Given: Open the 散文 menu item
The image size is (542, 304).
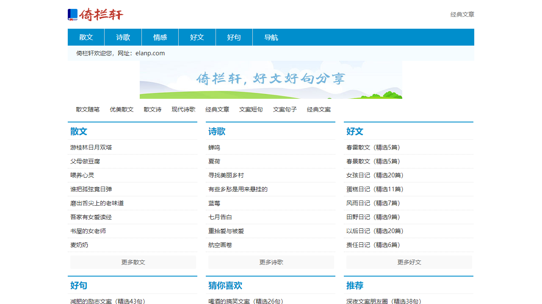Looking at the screenshot, I should click(86, 37).
